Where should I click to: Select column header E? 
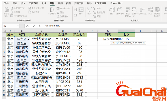tap(79, 31)
